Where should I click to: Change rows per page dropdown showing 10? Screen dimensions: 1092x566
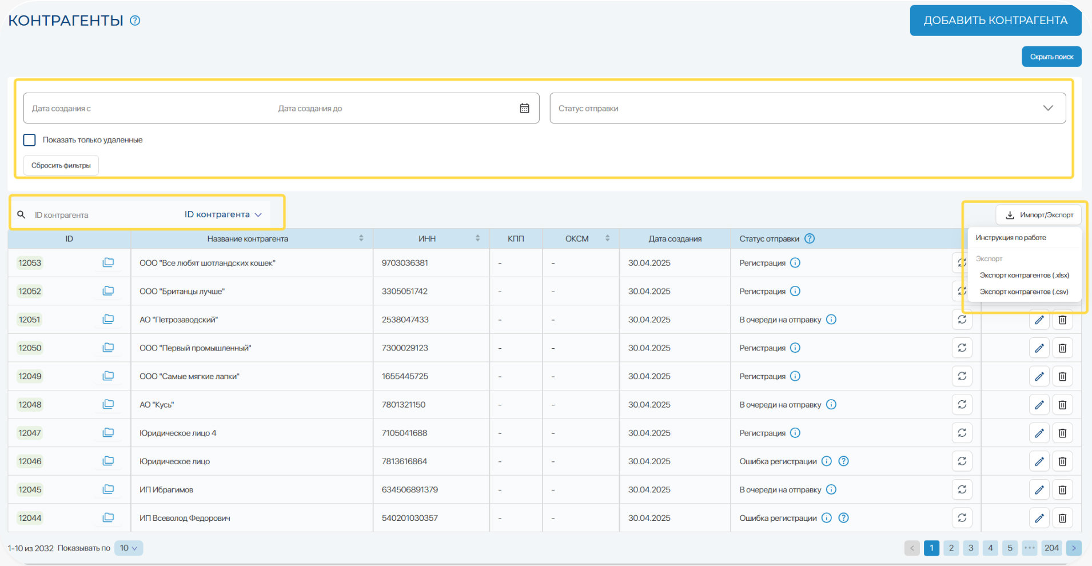(x=129, y=548)
